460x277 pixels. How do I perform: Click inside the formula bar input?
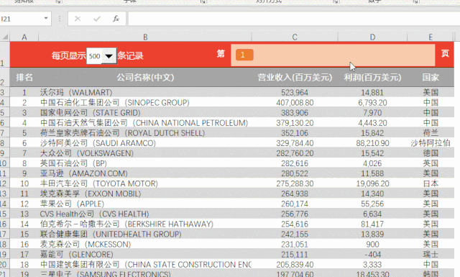tap(293, 19)
